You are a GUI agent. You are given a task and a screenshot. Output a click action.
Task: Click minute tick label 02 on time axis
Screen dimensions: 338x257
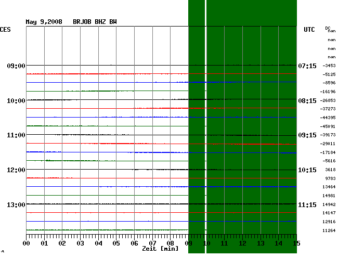click(x=62, y=243)
